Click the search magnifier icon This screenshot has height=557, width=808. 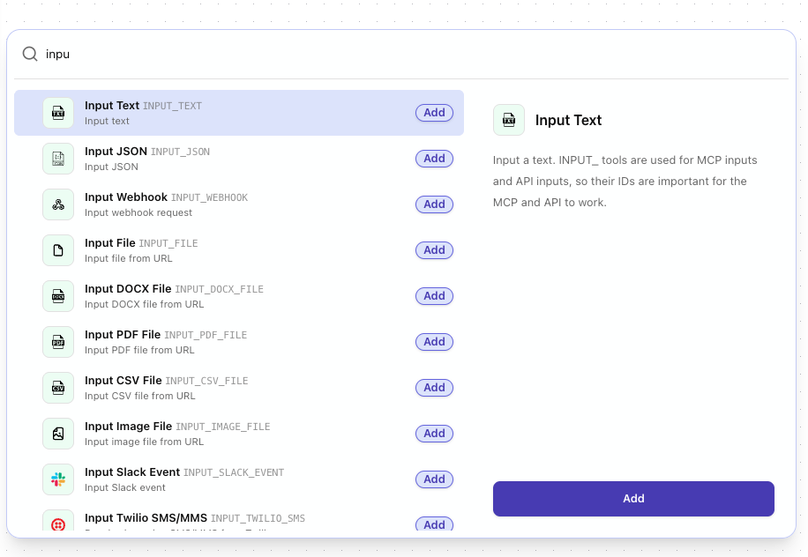pos(30,54)
